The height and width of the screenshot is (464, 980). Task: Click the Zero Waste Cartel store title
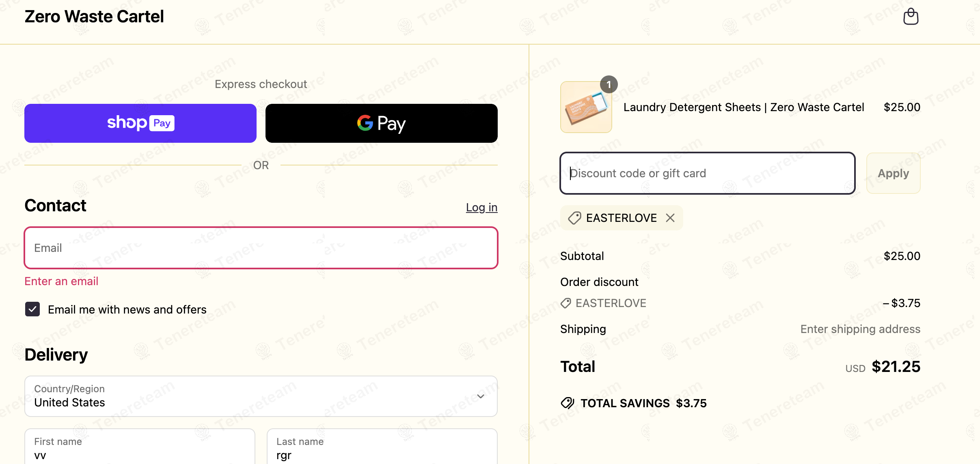(x=94, y=17)
